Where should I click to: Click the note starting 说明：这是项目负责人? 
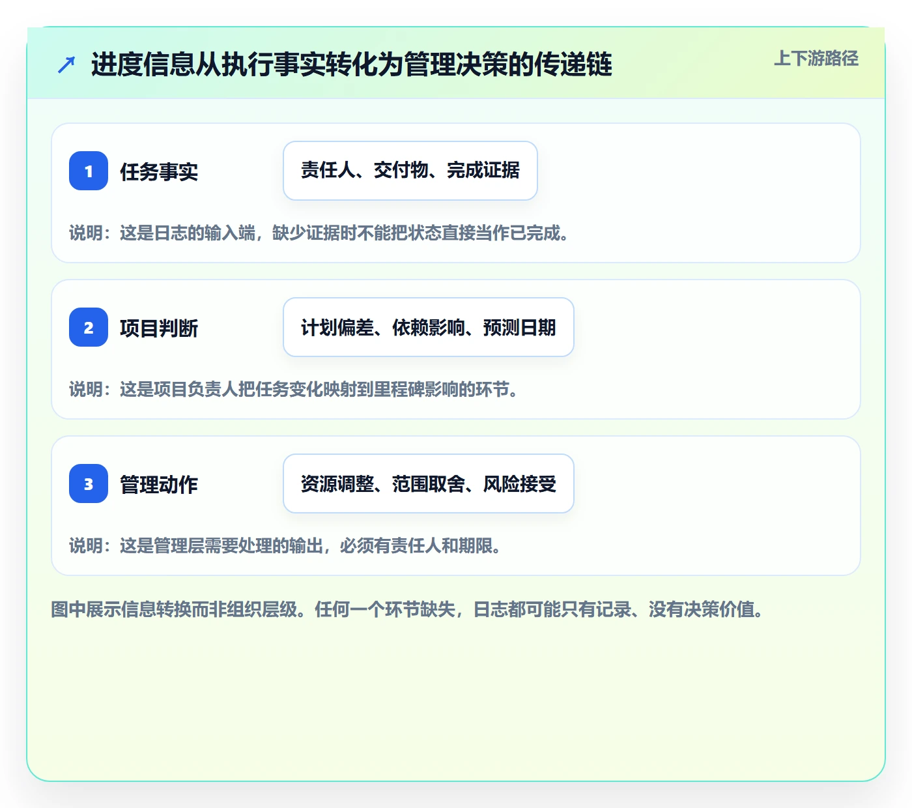(294, 390)
